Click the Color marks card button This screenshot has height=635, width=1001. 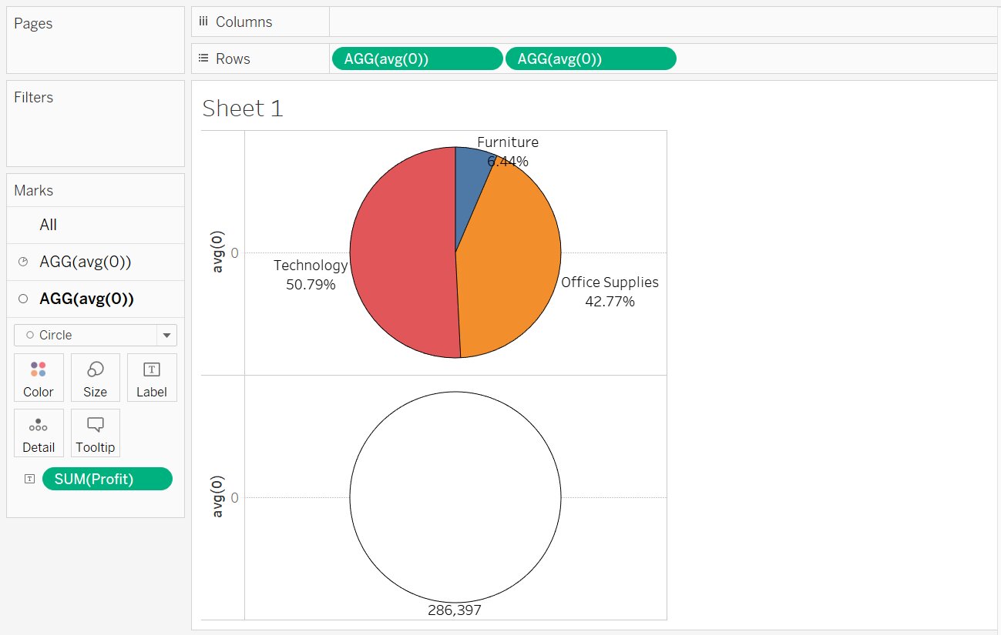[39, 377]
